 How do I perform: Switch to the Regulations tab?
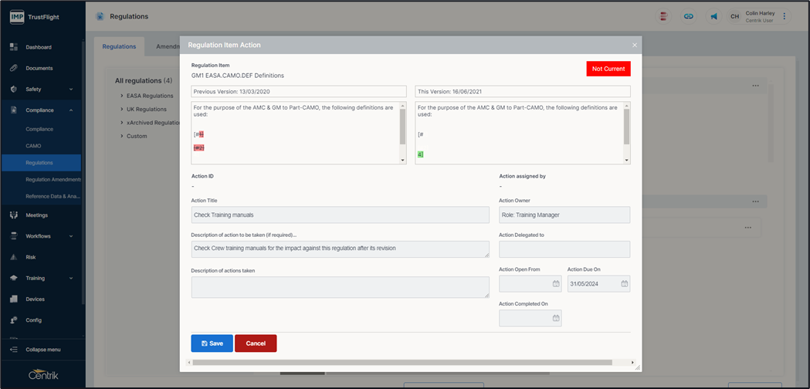coord(119,46)
